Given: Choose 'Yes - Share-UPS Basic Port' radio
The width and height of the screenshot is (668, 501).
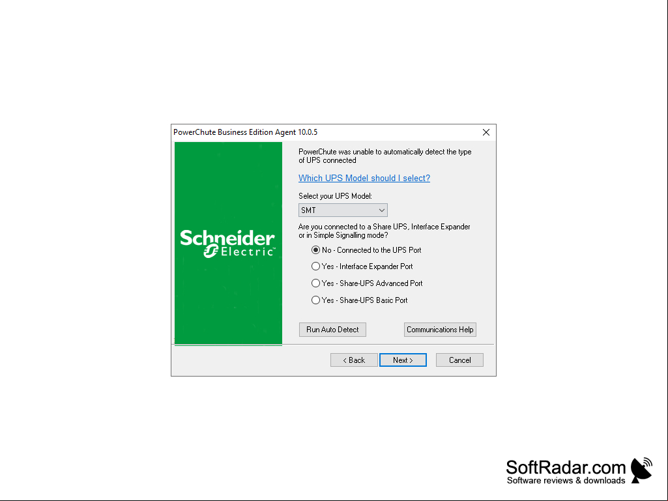Looking at the screenshot, I should coord(315,300).
